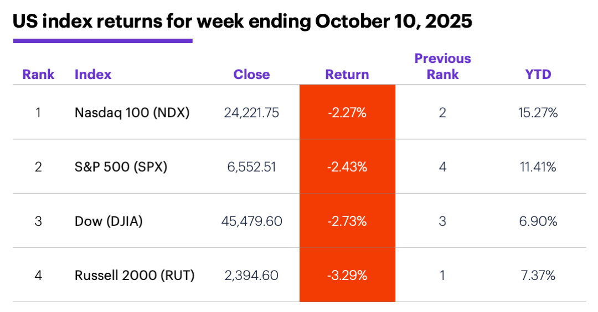
Task: Click the red -2.43% return cell
Action: coord(347,167)
